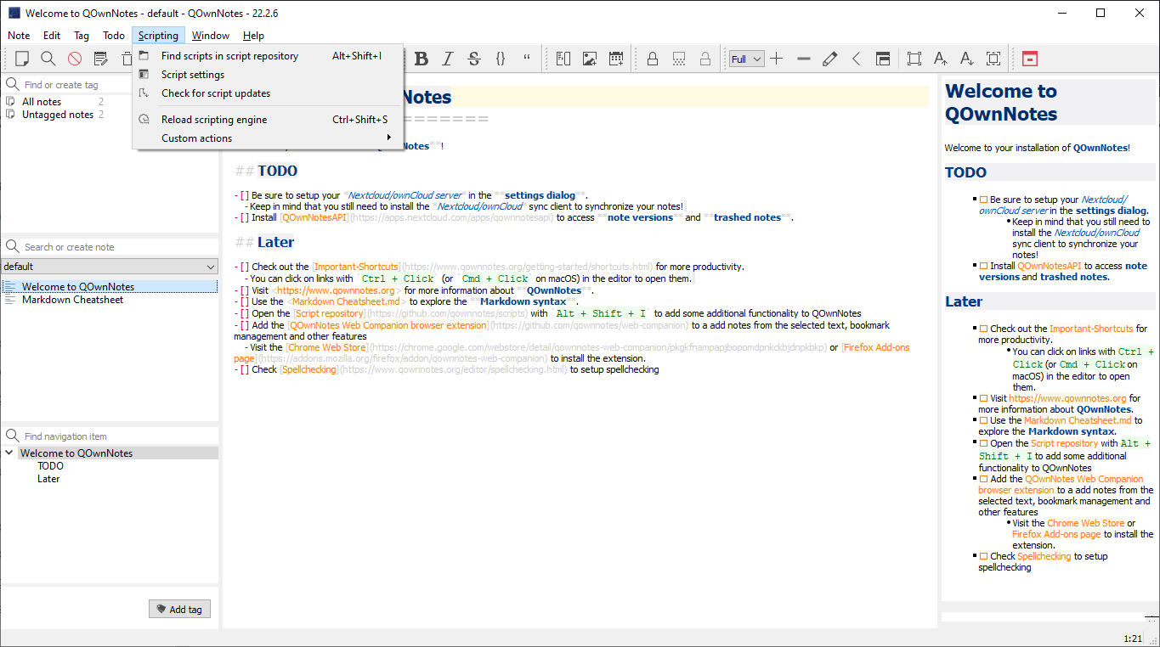
Task: Click the Edit encrypted note icon
Action: [x=679, y=59]
